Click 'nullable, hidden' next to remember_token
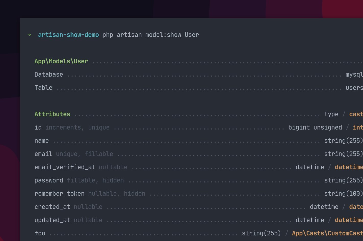 [117, 194]
